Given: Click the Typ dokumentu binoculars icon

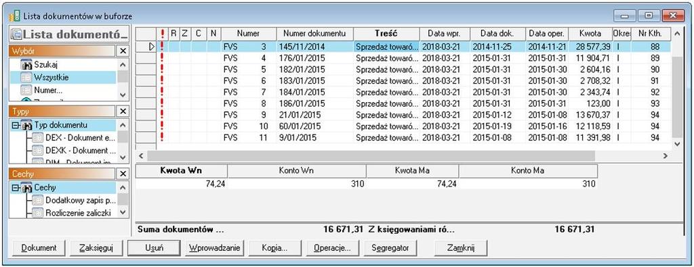Looking at the screenshot, I should [x=26, y=125].
